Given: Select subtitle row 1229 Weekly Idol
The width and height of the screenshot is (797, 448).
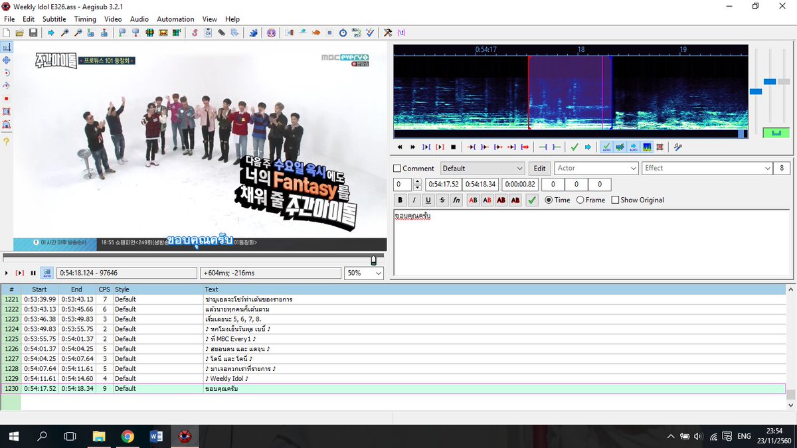Looking at the screenshot, I should (x=393, y=378).
